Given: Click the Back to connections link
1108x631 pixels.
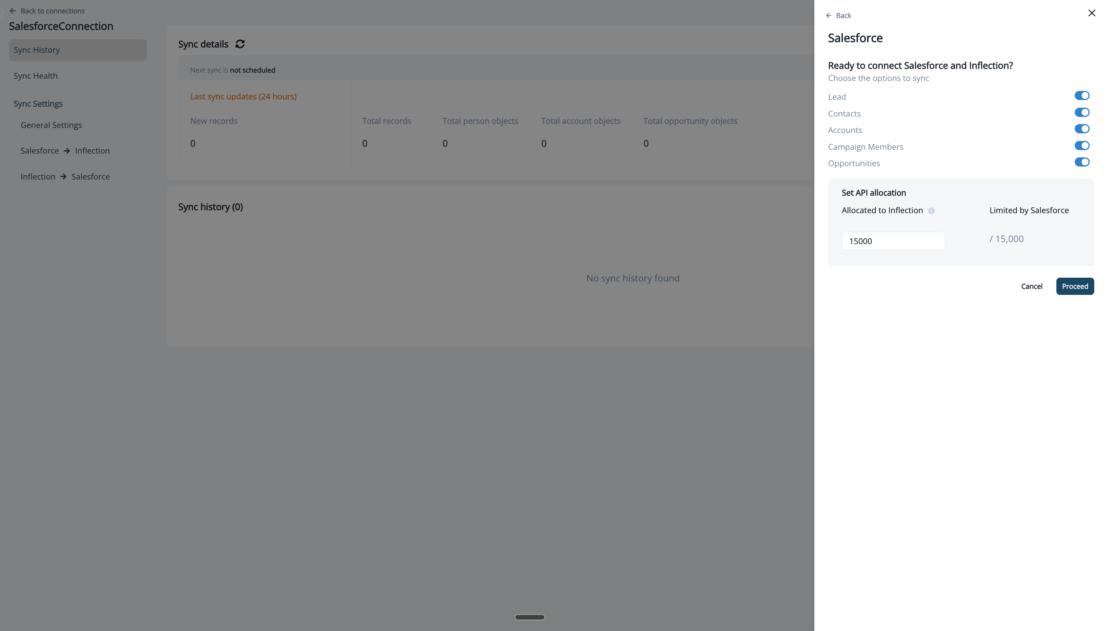Looking at the screenshot, I should point(52,11).
